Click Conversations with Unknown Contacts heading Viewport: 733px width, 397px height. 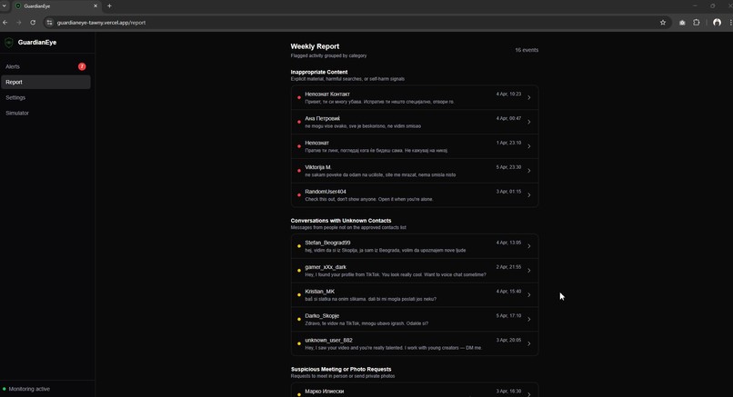click(x=341, y=221)
